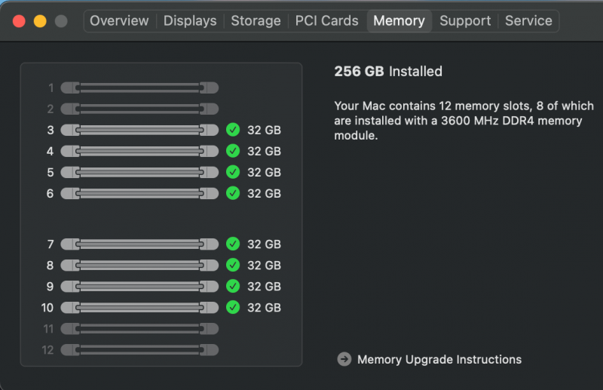Switch to the Displays tab
The width and height of the screenshot is (603, 390).
(x=190, y=21)
